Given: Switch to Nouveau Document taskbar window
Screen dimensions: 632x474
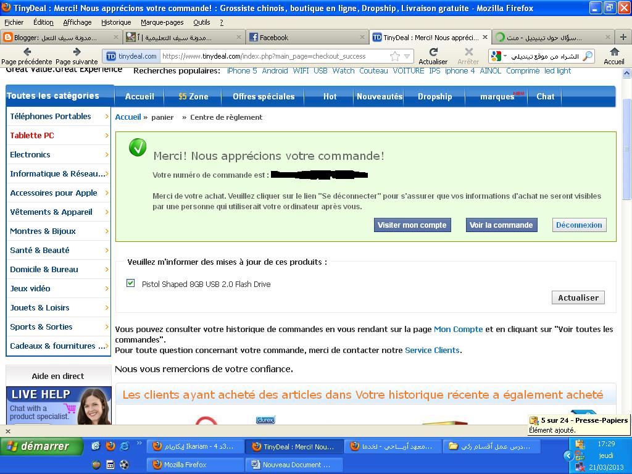Looking at the screenshot, I should (294, 465).
